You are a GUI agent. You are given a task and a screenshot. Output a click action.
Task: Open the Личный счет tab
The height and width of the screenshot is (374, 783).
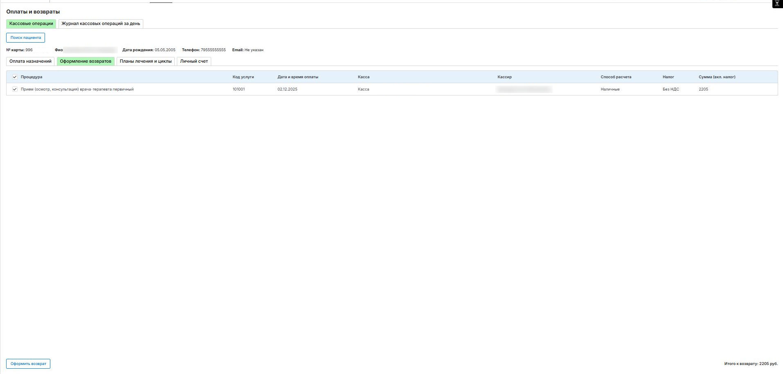[194, 61]
